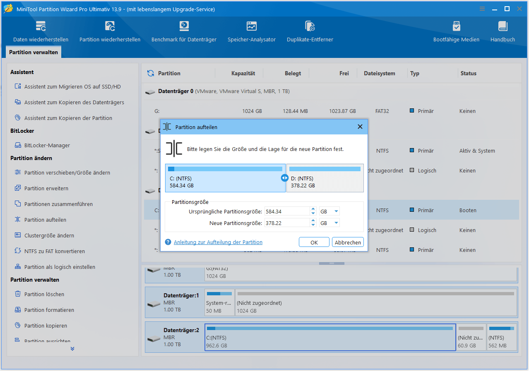Click the Datenträger 0 header row
This screenshot has width=529, height=371.
pos(331,91)
